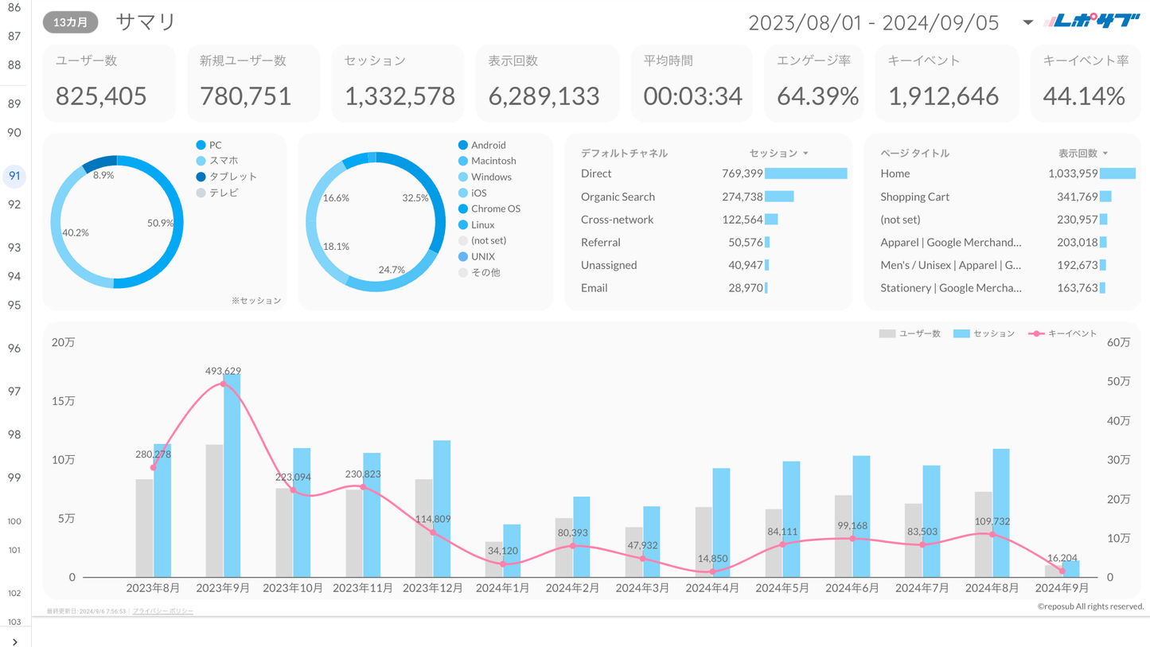
Task: Click the 2024年4月 key event data point
Action: (x=712, y=571)
